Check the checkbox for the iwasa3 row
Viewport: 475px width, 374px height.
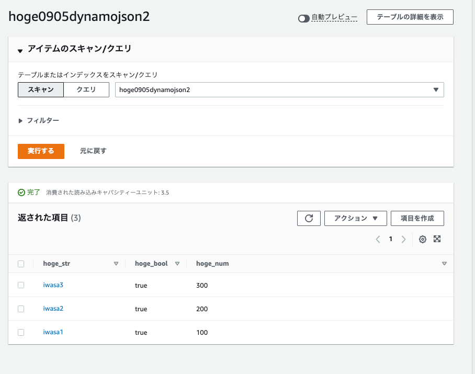(x=21, y=285)
